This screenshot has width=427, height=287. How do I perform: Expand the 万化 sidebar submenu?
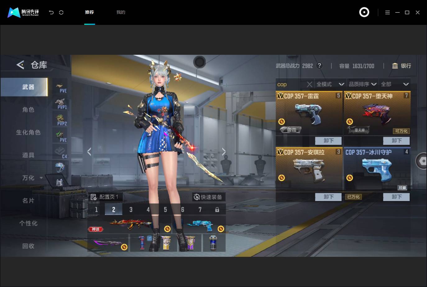[41, 178]
